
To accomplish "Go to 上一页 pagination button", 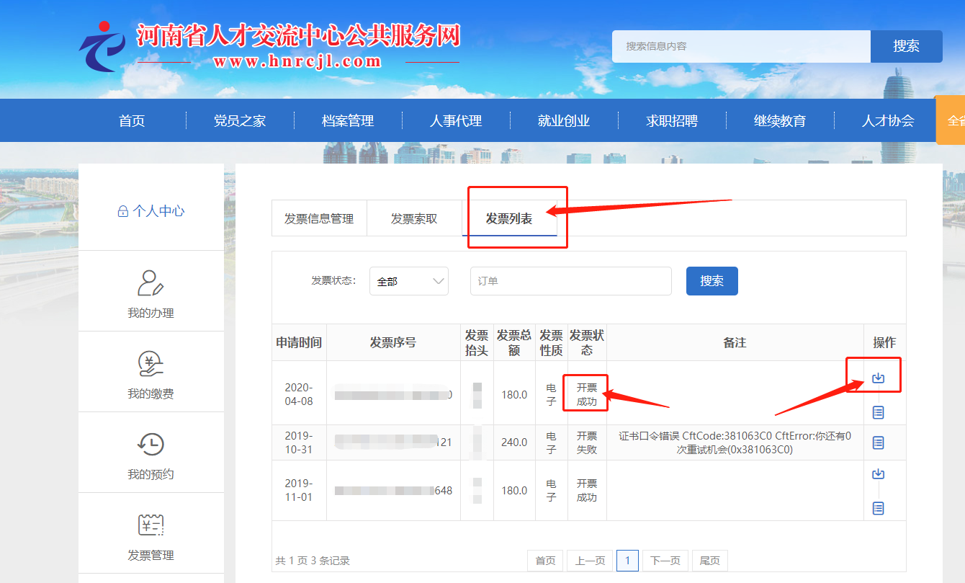I will [x=590, y=561].
